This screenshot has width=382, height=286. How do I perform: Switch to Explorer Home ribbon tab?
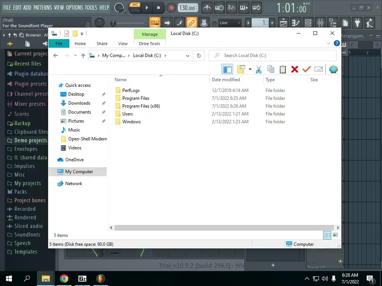click(80, 44)
